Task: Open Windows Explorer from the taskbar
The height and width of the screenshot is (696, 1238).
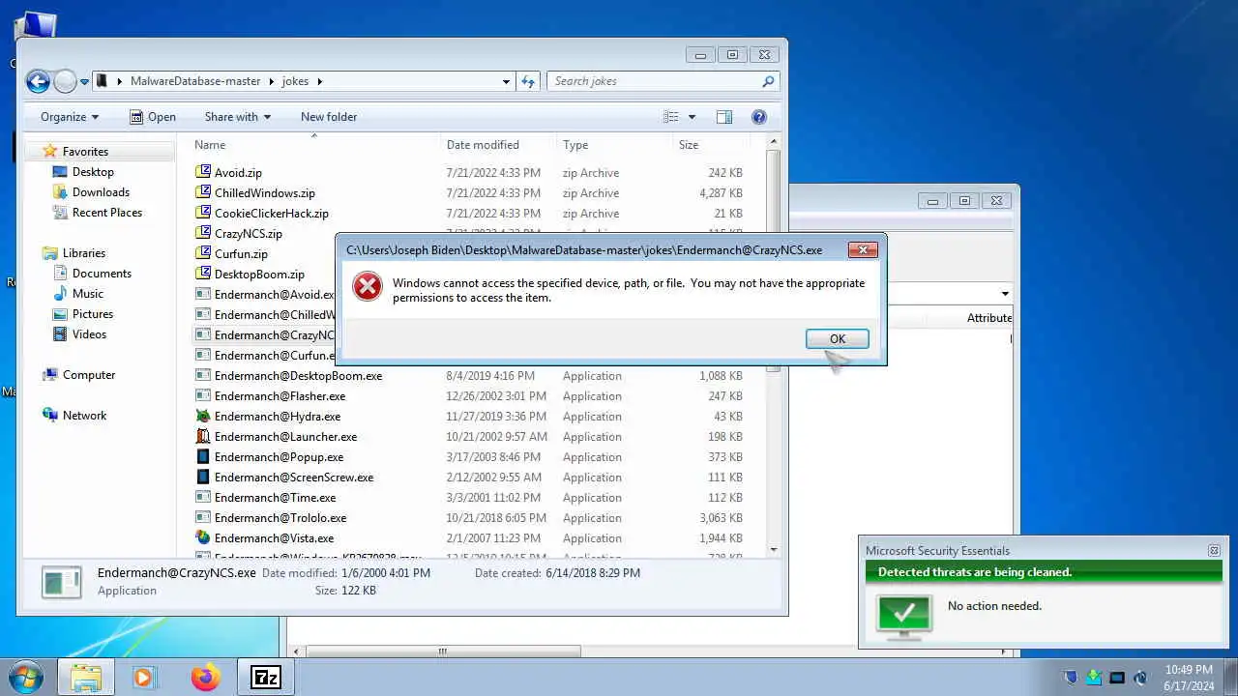Action: point(86,677)
